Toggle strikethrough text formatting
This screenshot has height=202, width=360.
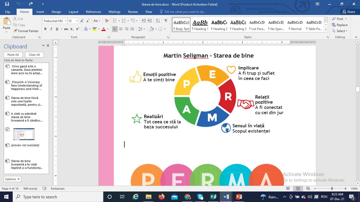(66, 29)
